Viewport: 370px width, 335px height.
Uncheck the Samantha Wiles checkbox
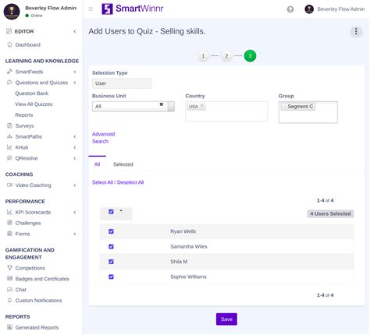pyautogui.click(x=111, y=246)
